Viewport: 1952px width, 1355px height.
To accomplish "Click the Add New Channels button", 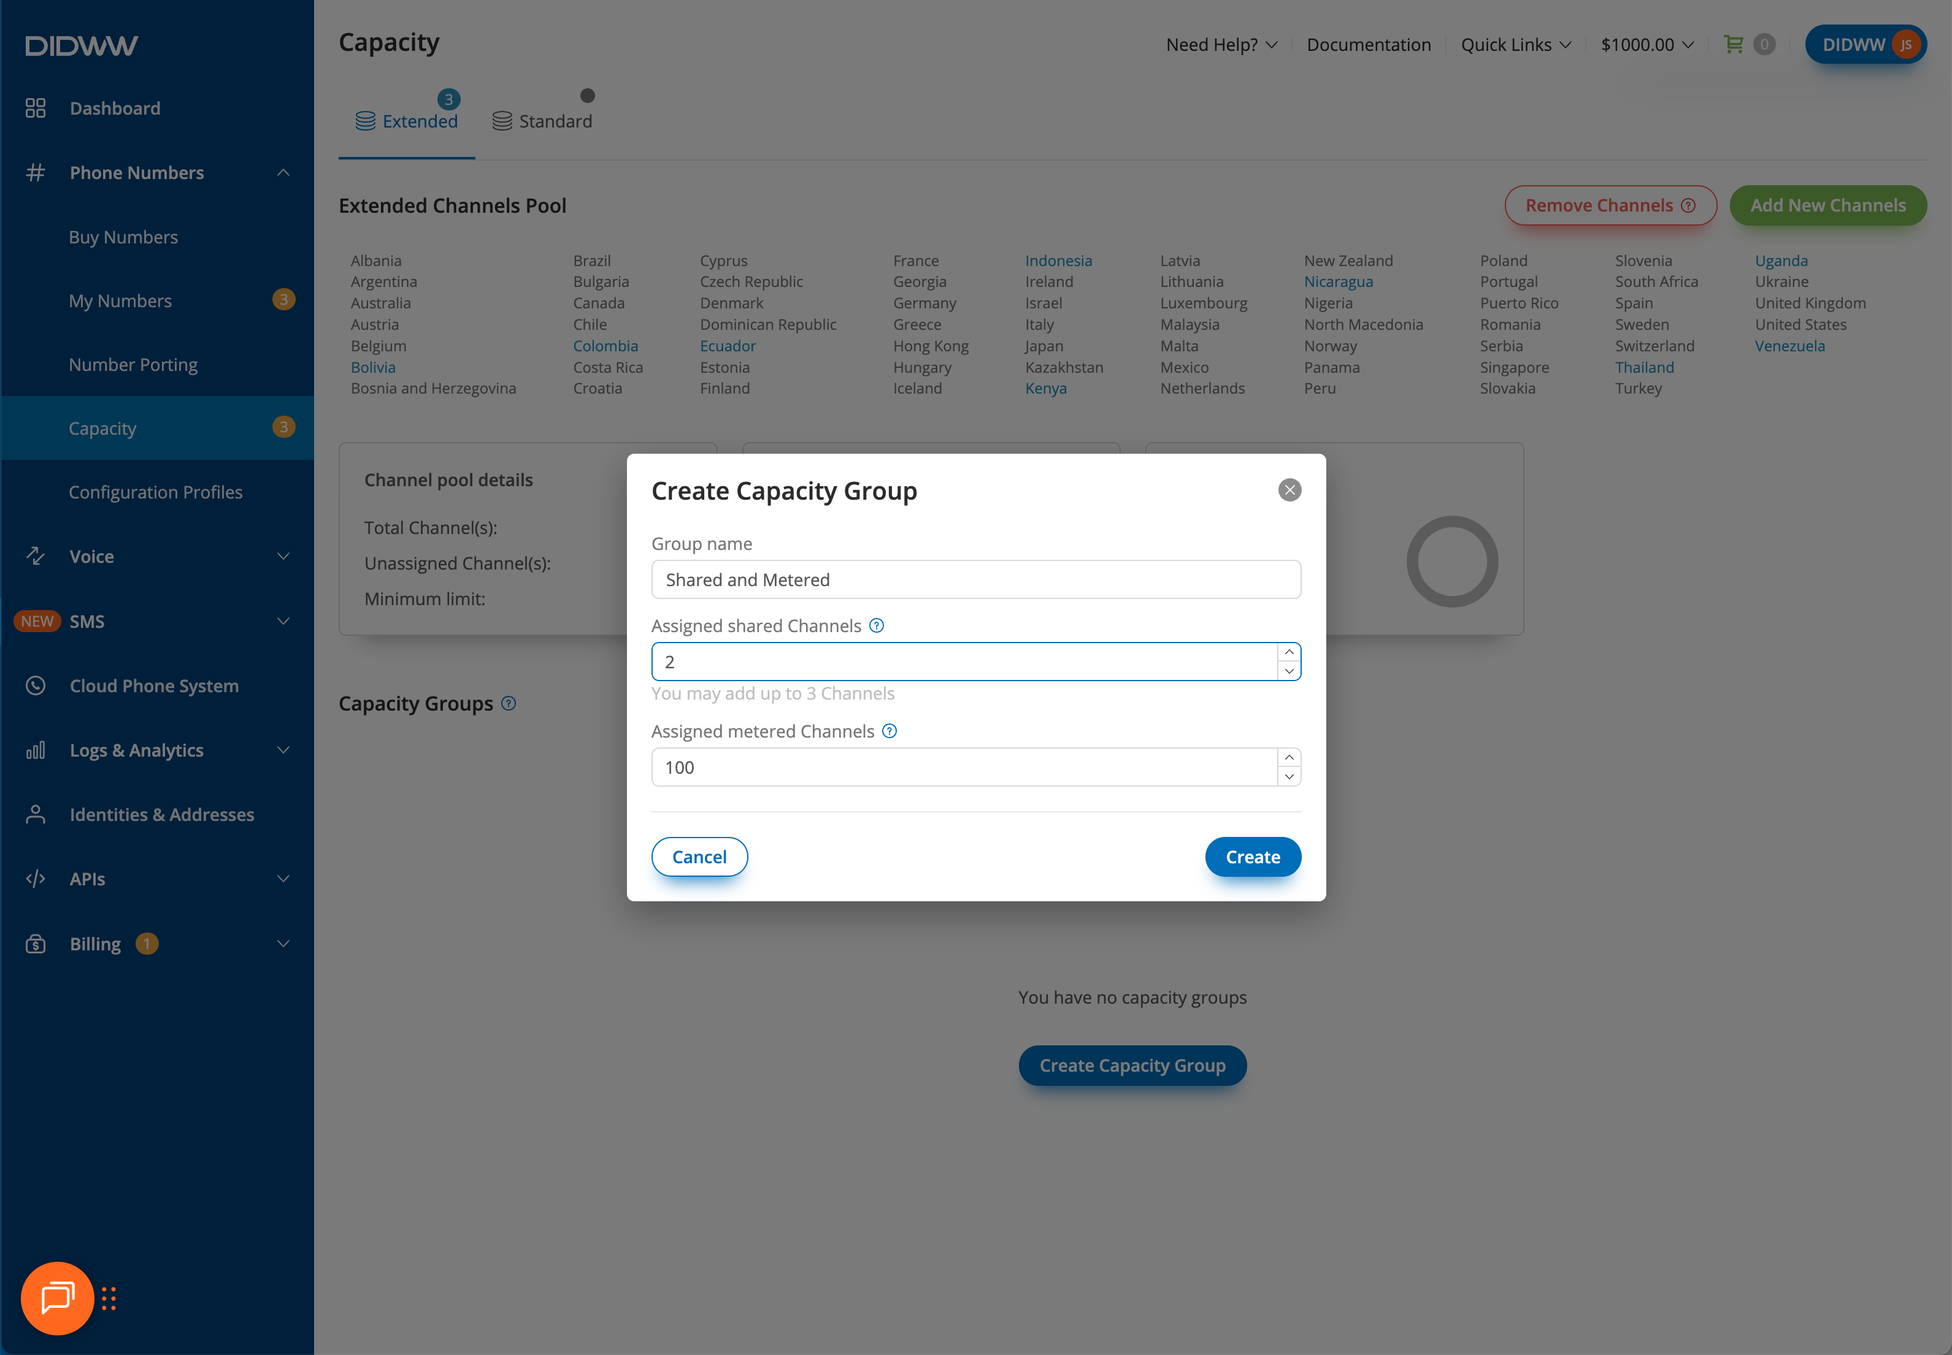I will pyautogui.click(x=1828, y=205).
